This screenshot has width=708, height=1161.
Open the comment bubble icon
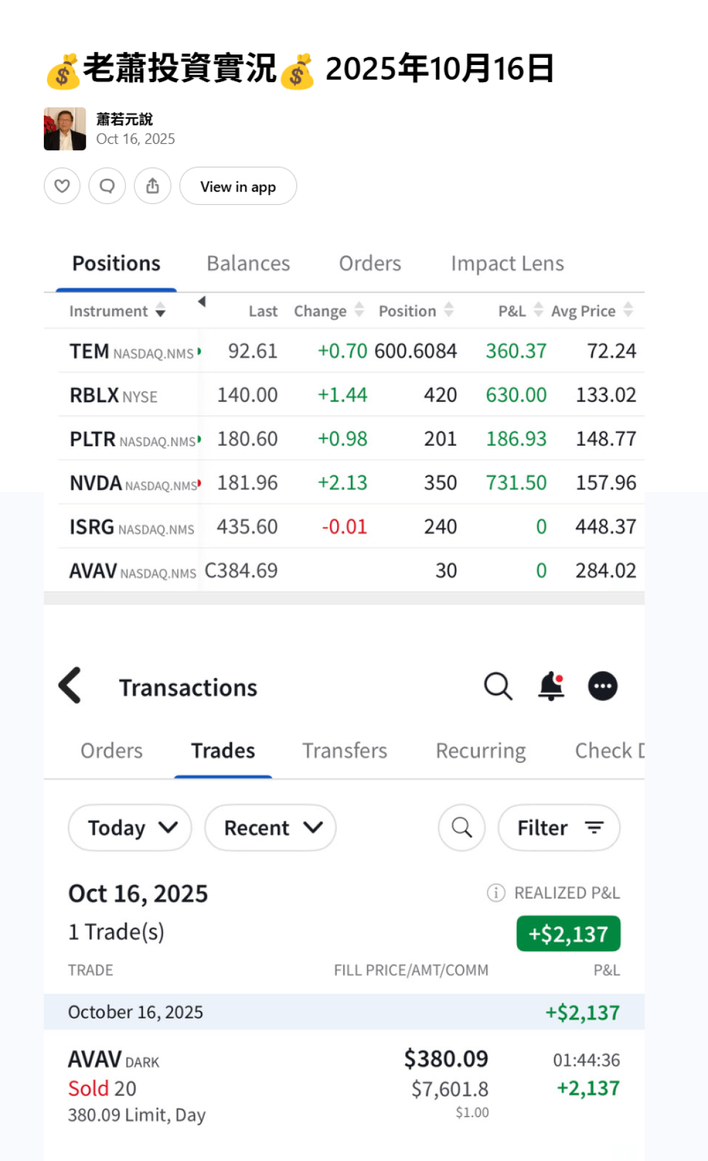tap(108, 186)
